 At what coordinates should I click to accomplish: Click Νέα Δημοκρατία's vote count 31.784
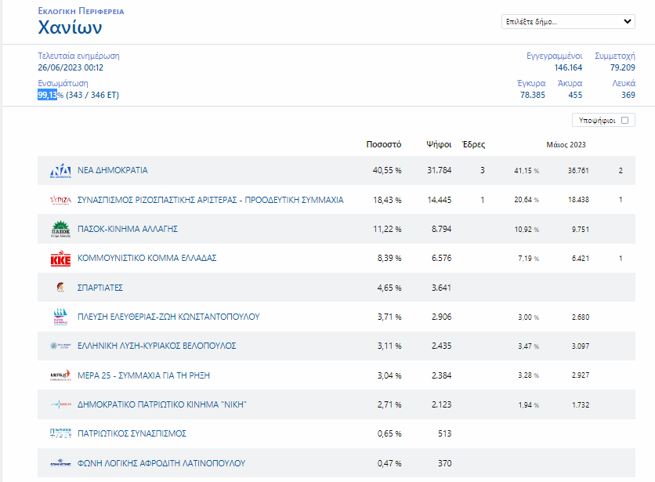click(x=439, y=171)
